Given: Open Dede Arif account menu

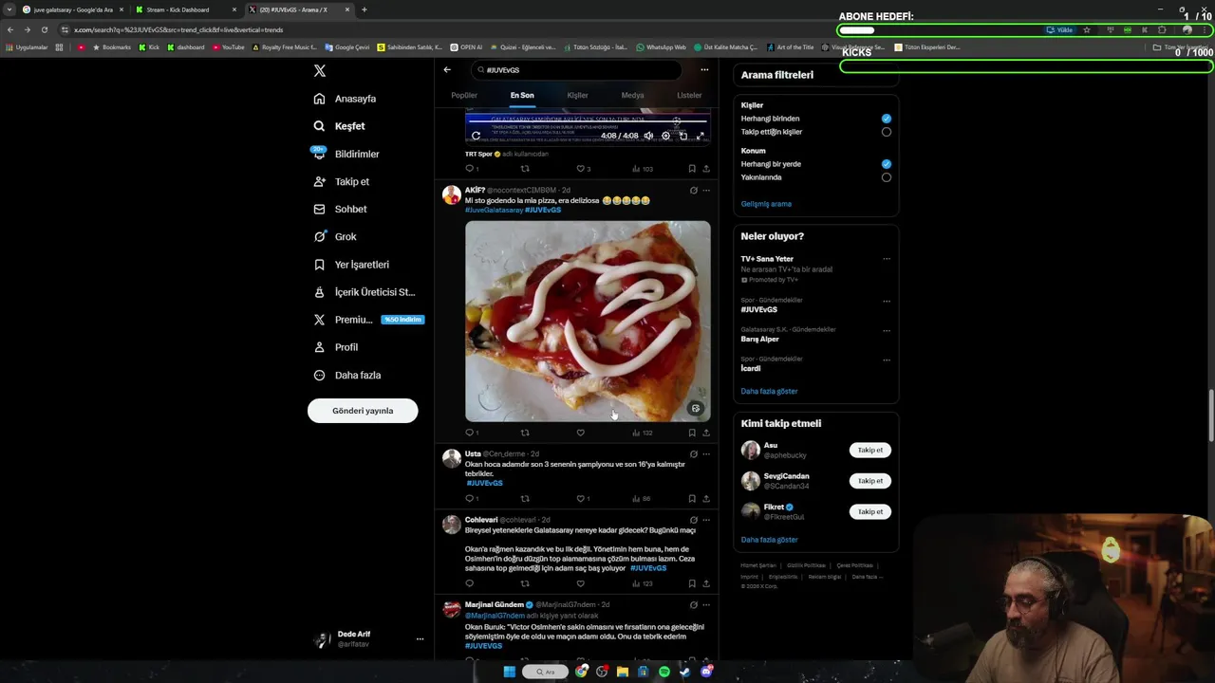Looking at the screenshot, I should [x=368, y=639].
